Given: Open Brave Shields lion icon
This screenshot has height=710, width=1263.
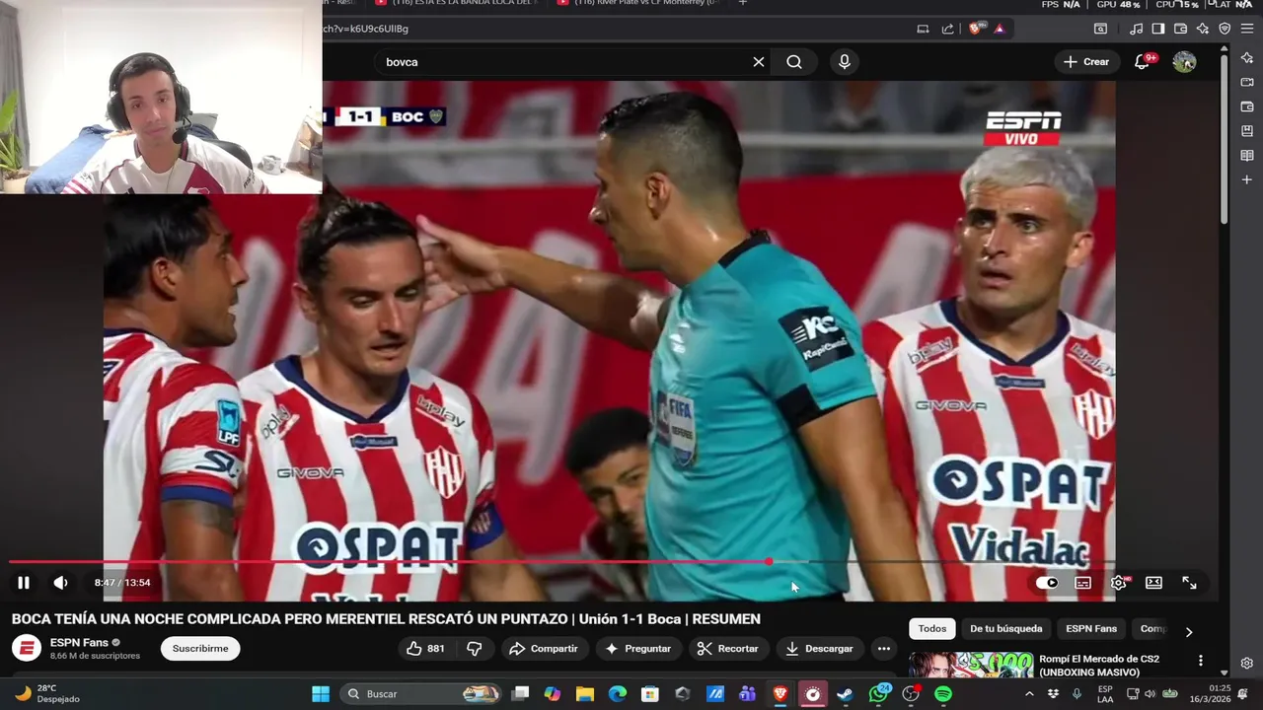Looking at the screenshot, I should [977, 29].
